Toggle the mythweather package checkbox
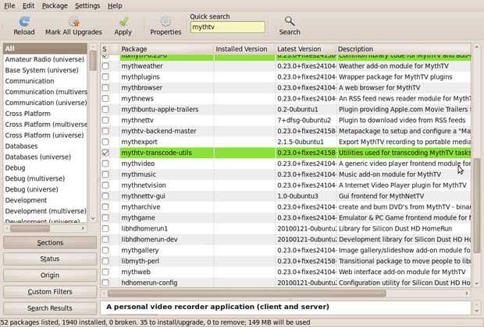 tap(105, 66)
